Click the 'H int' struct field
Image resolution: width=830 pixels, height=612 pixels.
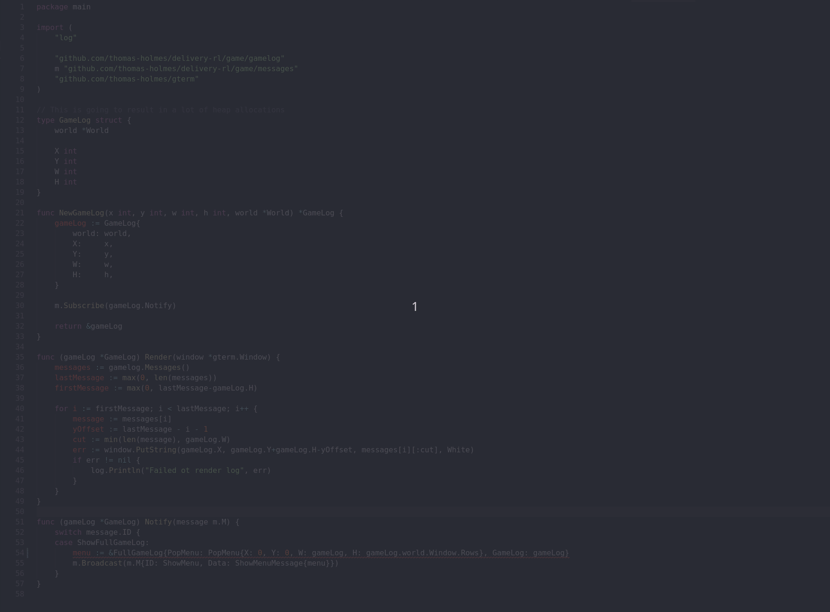click(x=66, y=182)
